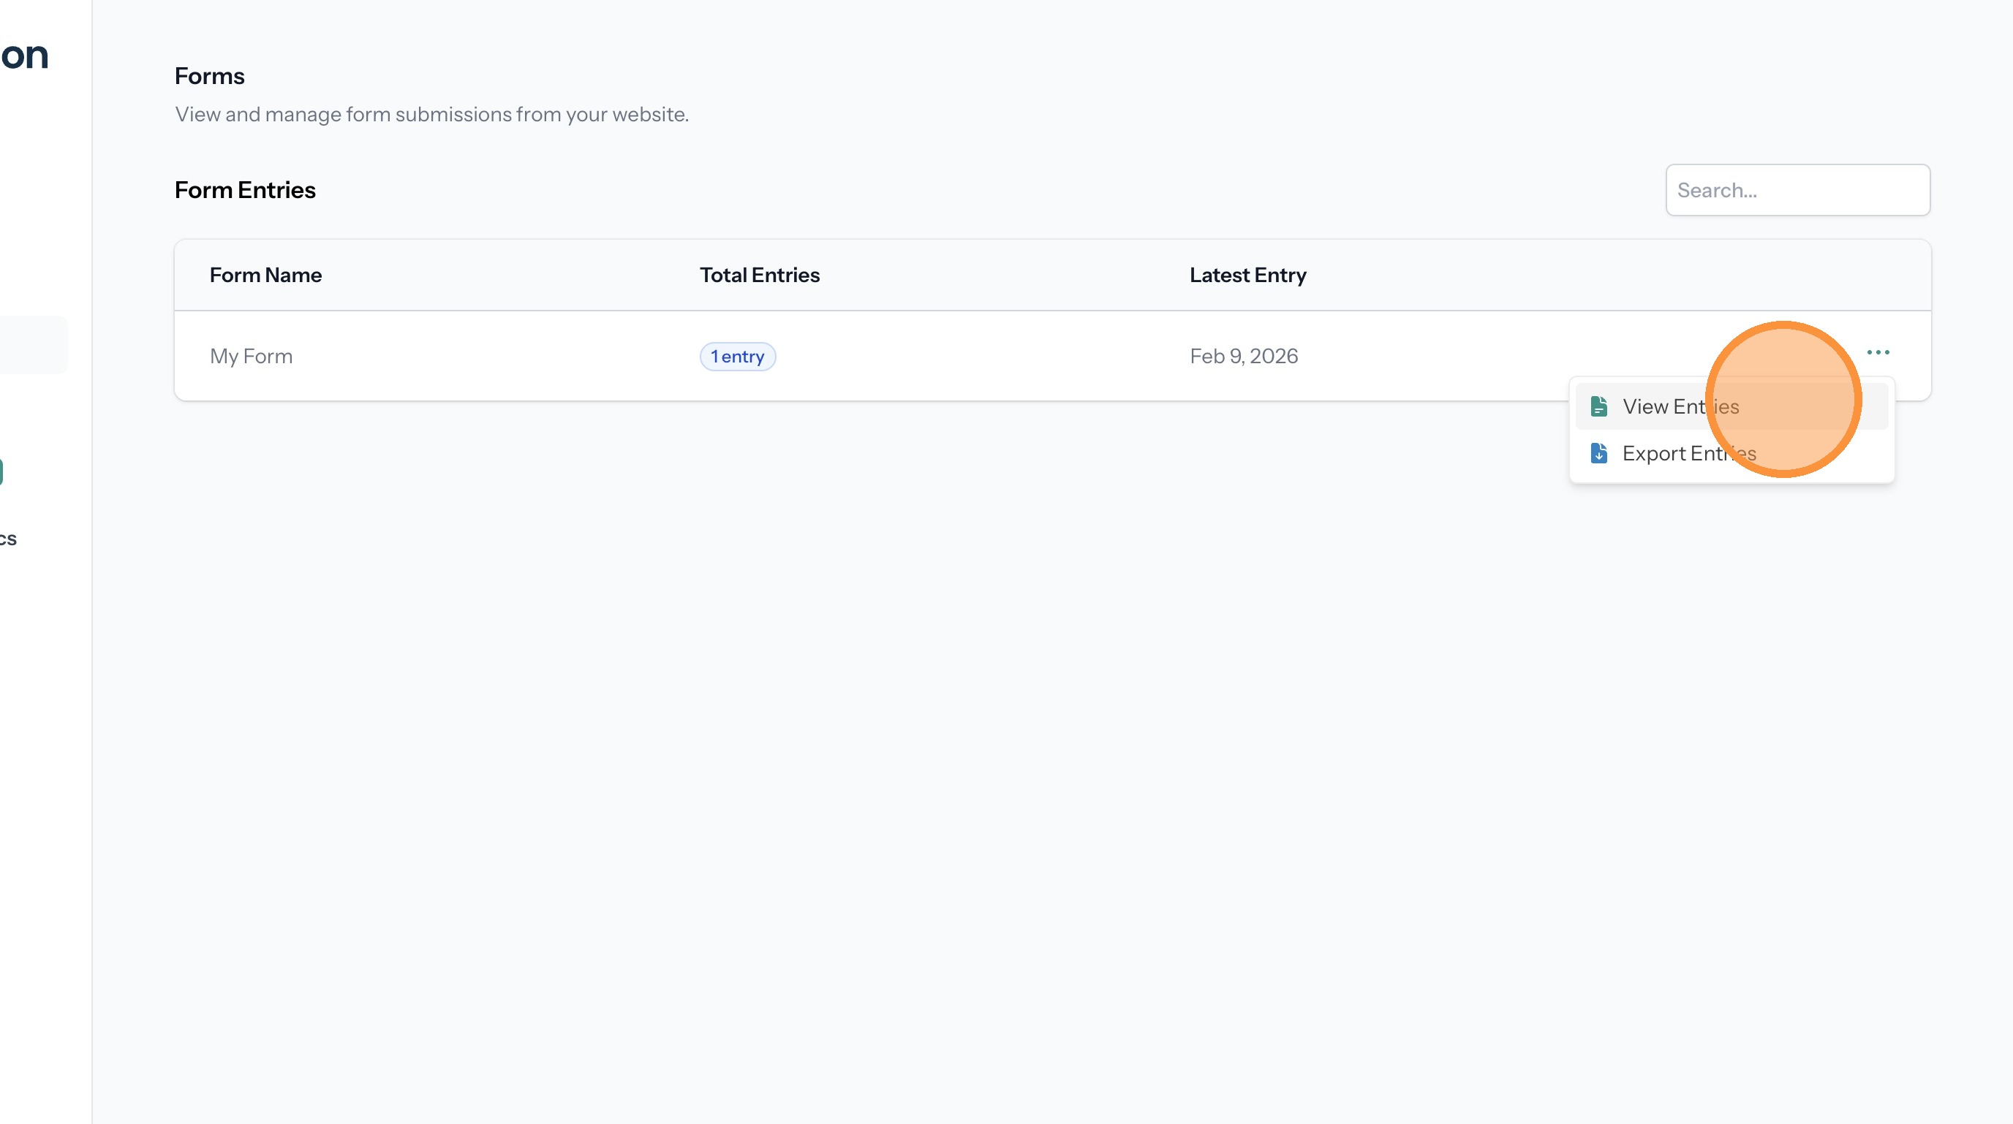Image resolution: width=2013 pixels, height=1124 pixels.
Task: Click the Form Entries section title
Action: pos(245,190)
